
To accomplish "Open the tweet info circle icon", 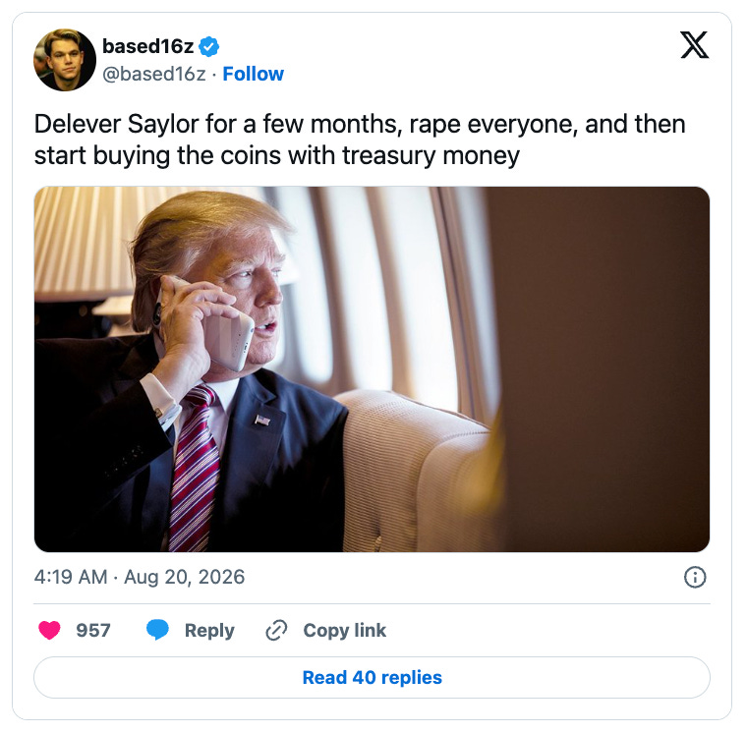I will tap(695, 577).
